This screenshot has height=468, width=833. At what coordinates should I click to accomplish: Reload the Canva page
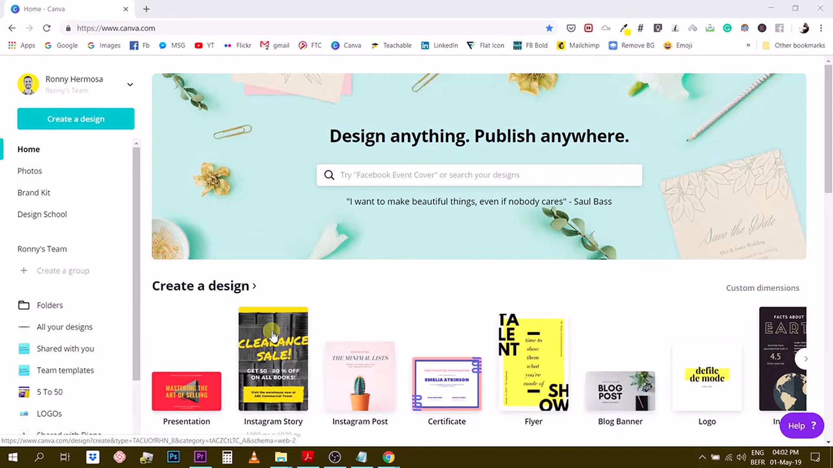(46, 28)
